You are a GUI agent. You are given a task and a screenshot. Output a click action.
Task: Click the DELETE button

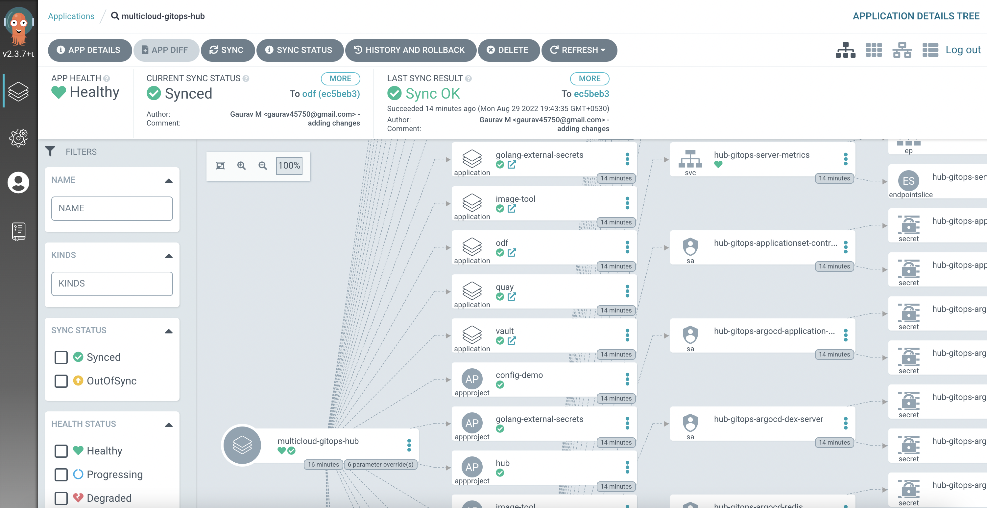[x=508, y=50]
